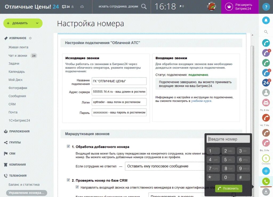The image size is (273, 197).
Task: Open the dark blue 24 chat avatar
Action: (266, 83)
